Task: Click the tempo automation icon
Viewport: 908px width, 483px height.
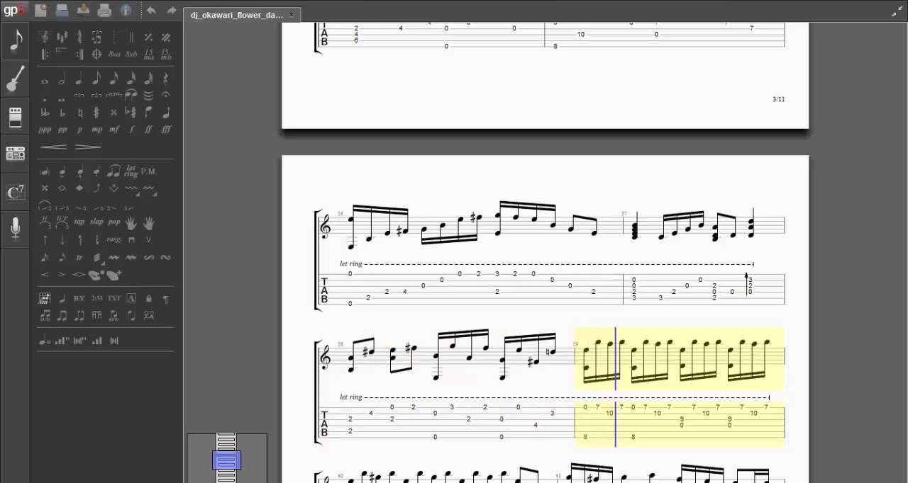Action: click(45, 341)
